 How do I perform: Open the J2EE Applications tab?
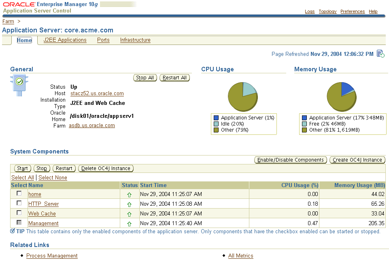pos(65,40)
